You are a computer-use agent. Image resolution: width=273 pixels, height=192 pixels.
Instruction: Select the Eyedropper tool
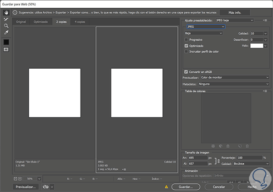click(x=6, y=32)
